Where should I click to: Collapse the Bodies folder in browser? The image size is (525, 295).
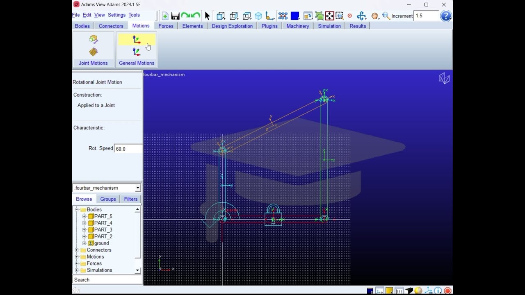pyautogui.click(x=77, y=210)
